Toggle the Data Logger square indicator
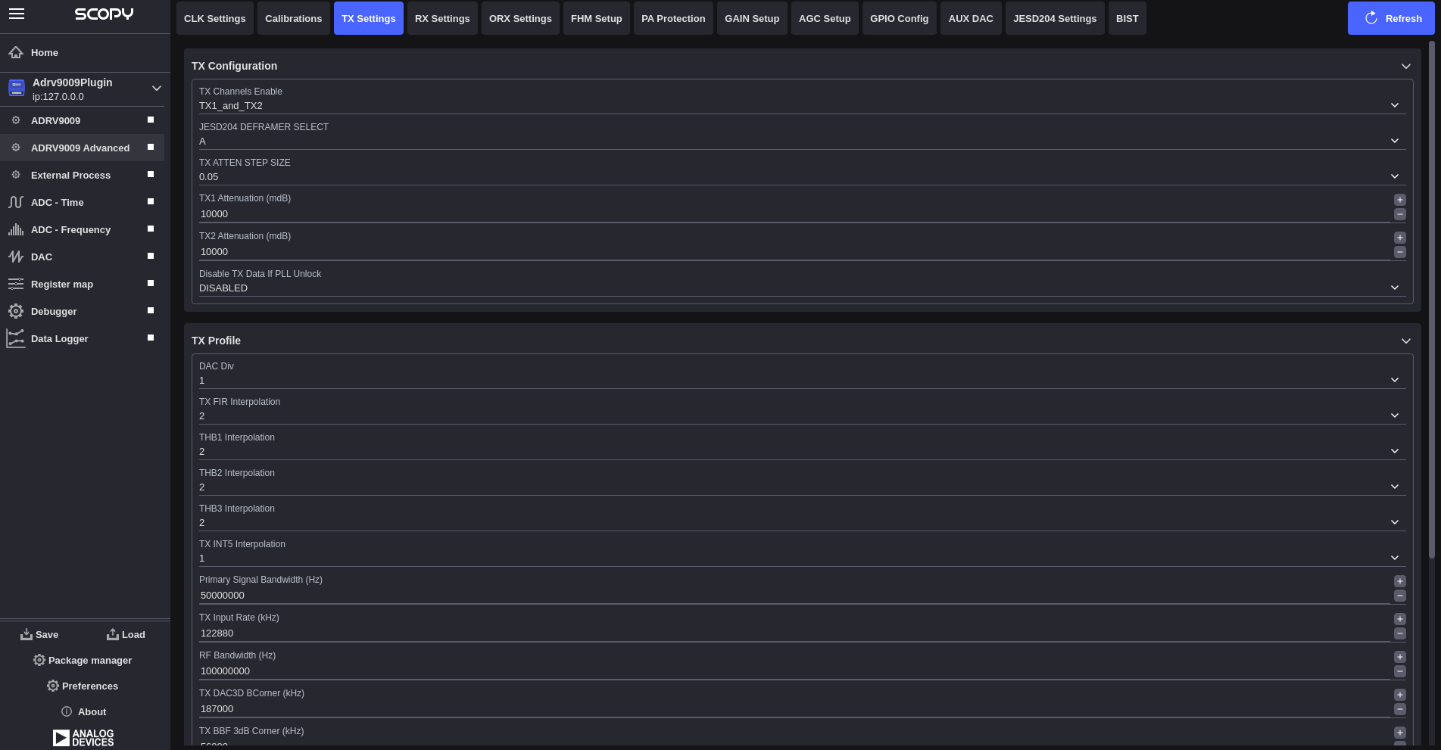Screen dimensions: 1441x750 click(x=151, y=338)
